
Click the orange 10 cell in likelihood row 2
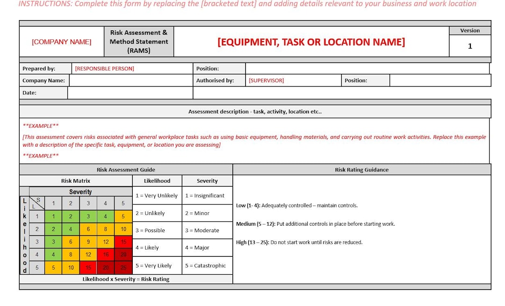(x=123, y=229)
